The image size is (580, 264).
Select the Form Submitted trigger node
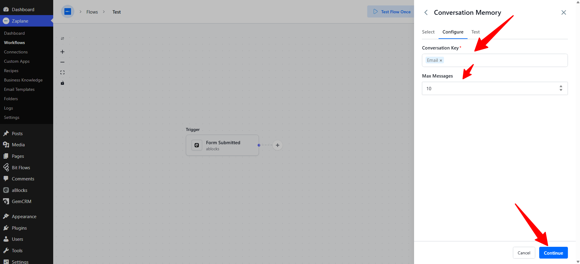click(222, 145)
